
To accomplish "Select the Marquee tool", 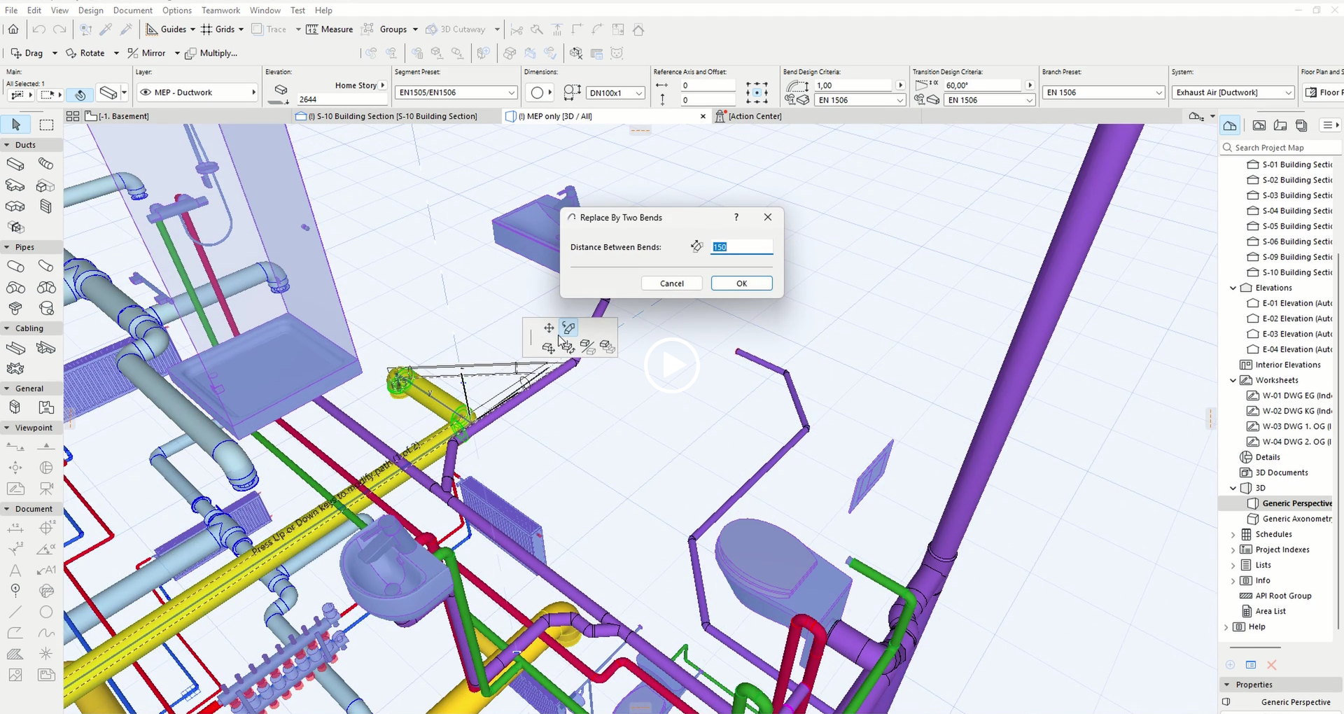I will (x=46, y=125).
